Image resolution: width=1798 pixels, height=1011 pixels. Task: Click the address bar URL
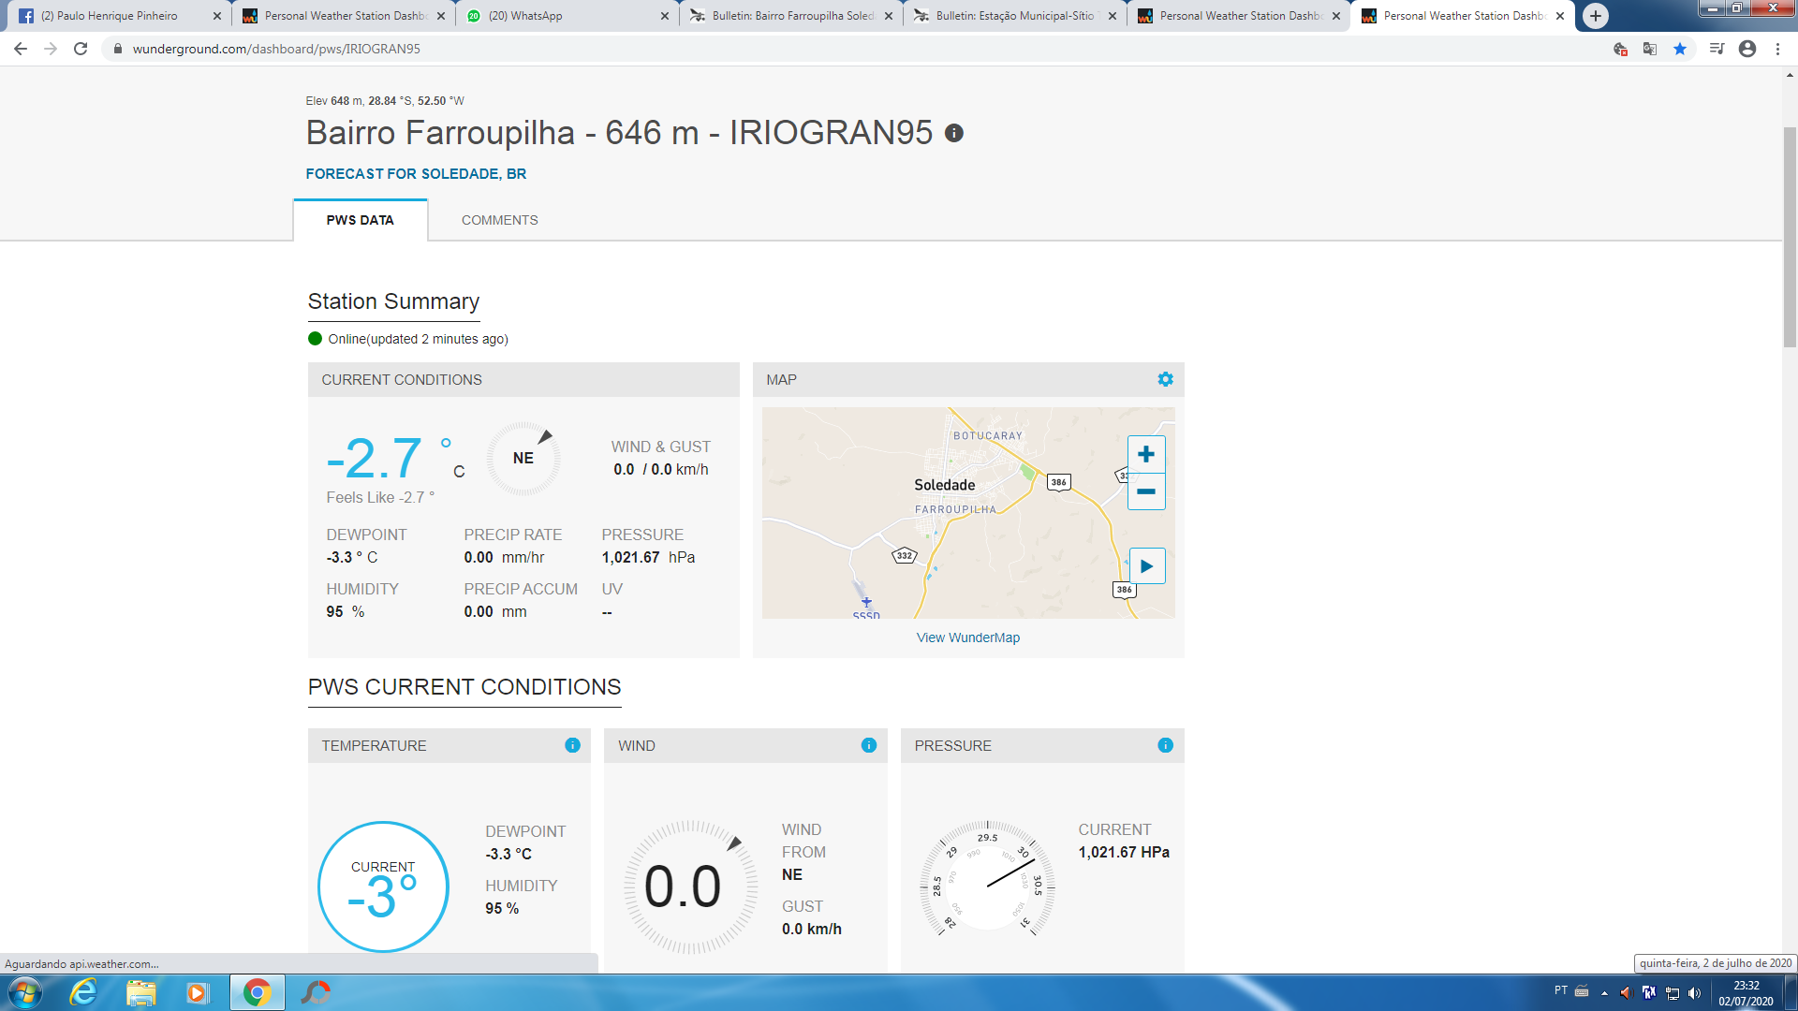276,49
